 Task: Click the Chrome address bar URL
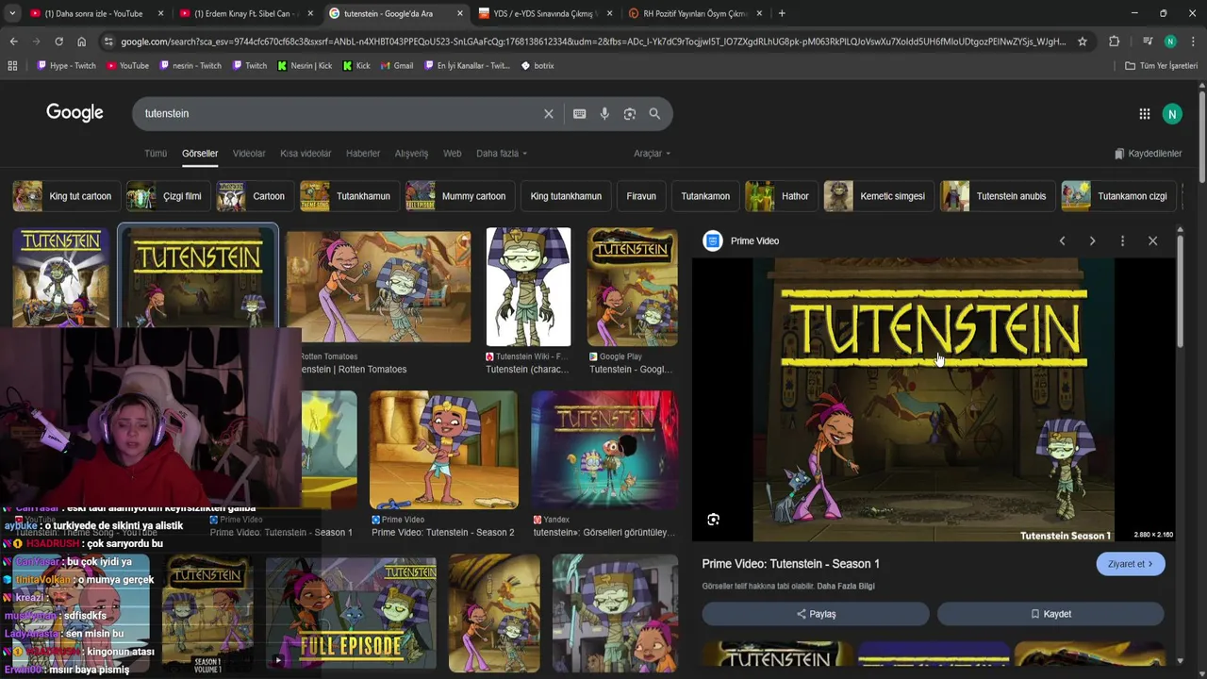pyautogui.click(x=594, y=41)
